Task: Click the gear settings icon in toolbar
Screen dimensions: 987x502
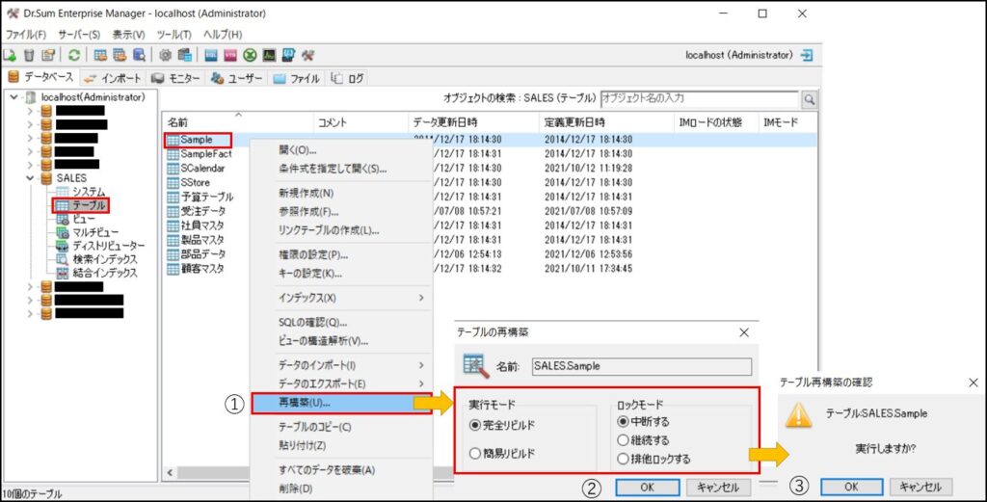Action: [165, 55]
